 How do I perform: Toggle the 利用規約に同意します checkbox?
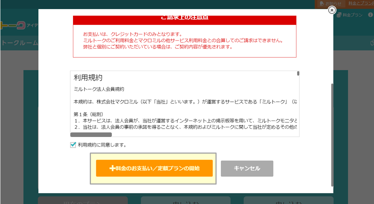pos(73,145)
